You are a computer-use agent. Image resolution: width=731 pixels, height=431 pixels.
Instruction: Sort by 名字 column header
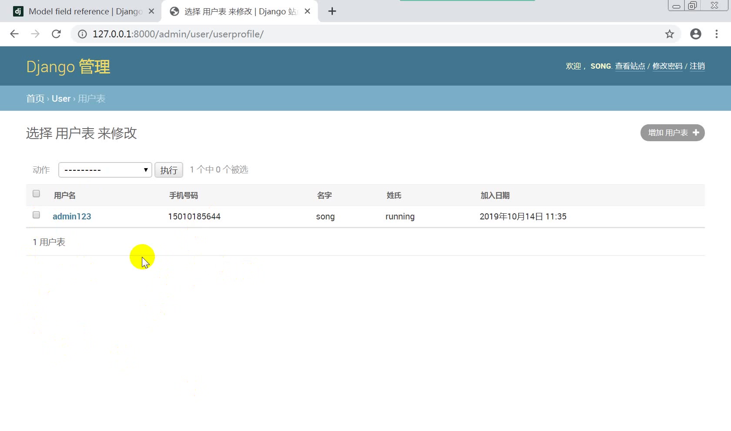325,196
